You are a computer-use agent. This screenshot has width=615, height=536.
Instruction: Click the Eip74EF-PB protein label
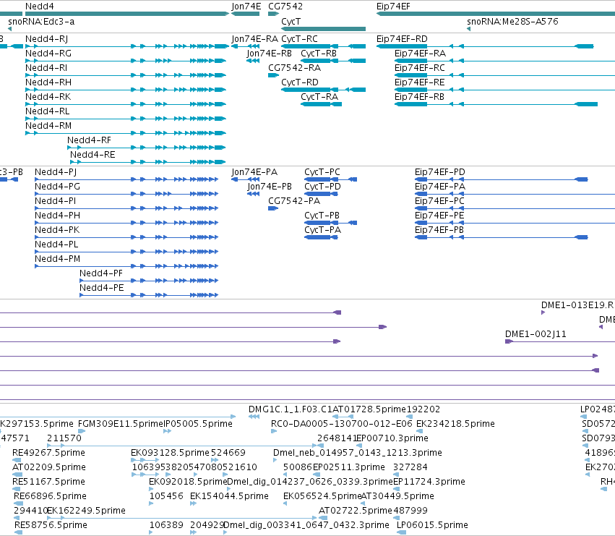point(439,230)
